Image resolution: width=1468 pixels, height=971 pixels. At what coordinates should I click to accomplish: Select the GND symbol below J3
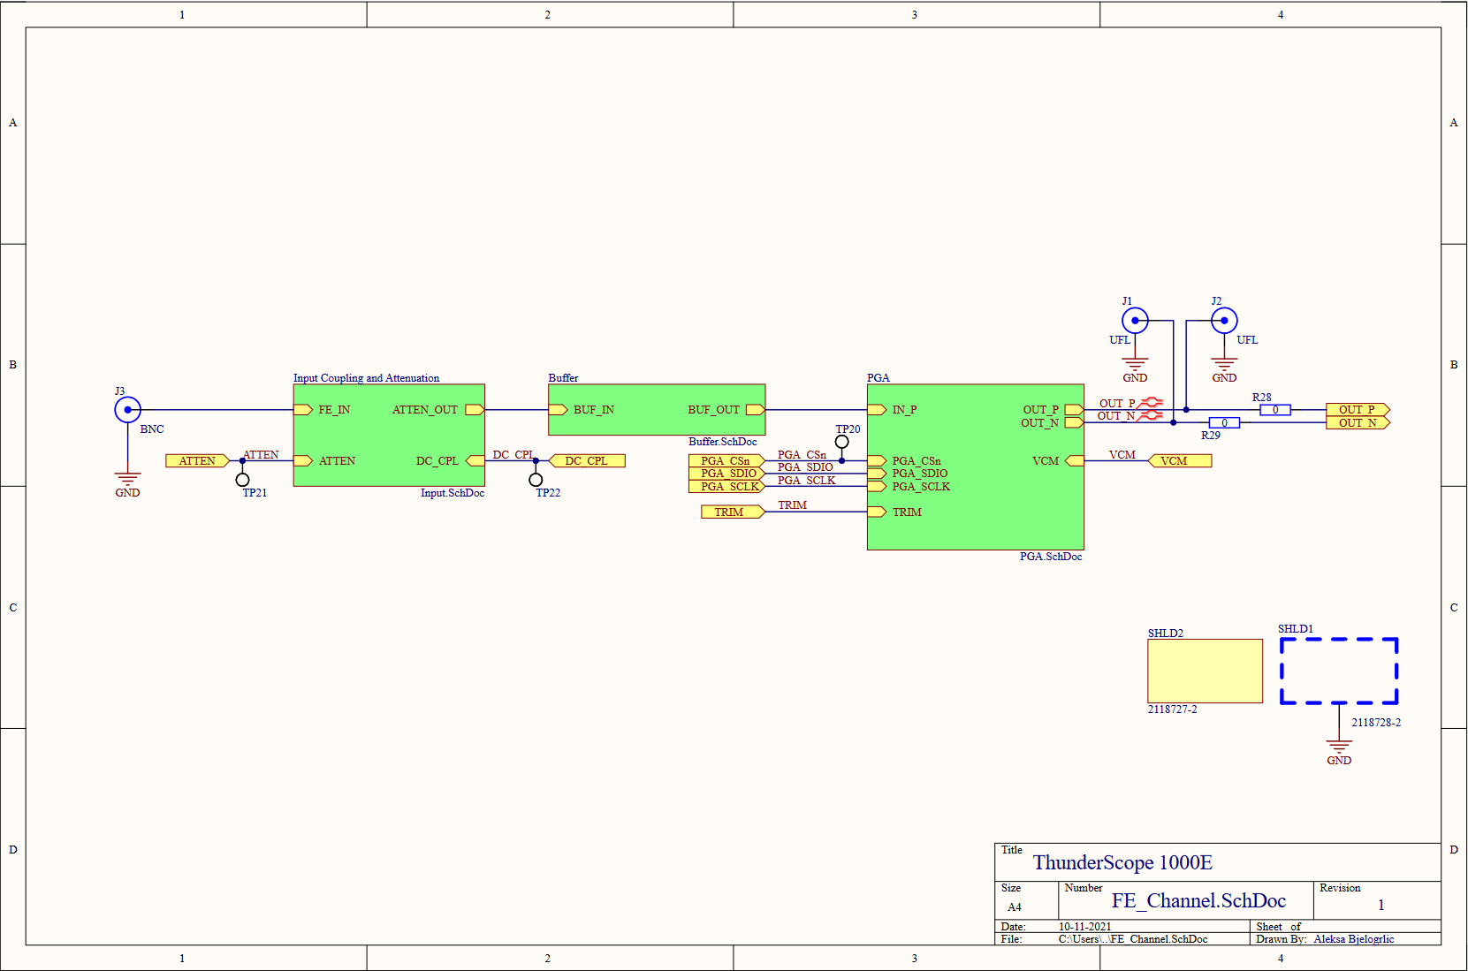[127, 480]
